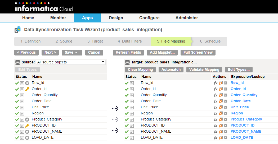Click star icon beside source PRODUCT_NAME

(27, 132)
